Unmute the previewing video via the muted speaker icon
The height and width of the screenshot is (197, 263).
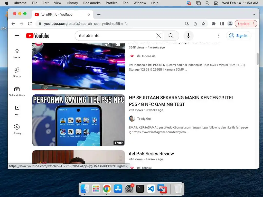pyautogui.click(x=107, y=45)
